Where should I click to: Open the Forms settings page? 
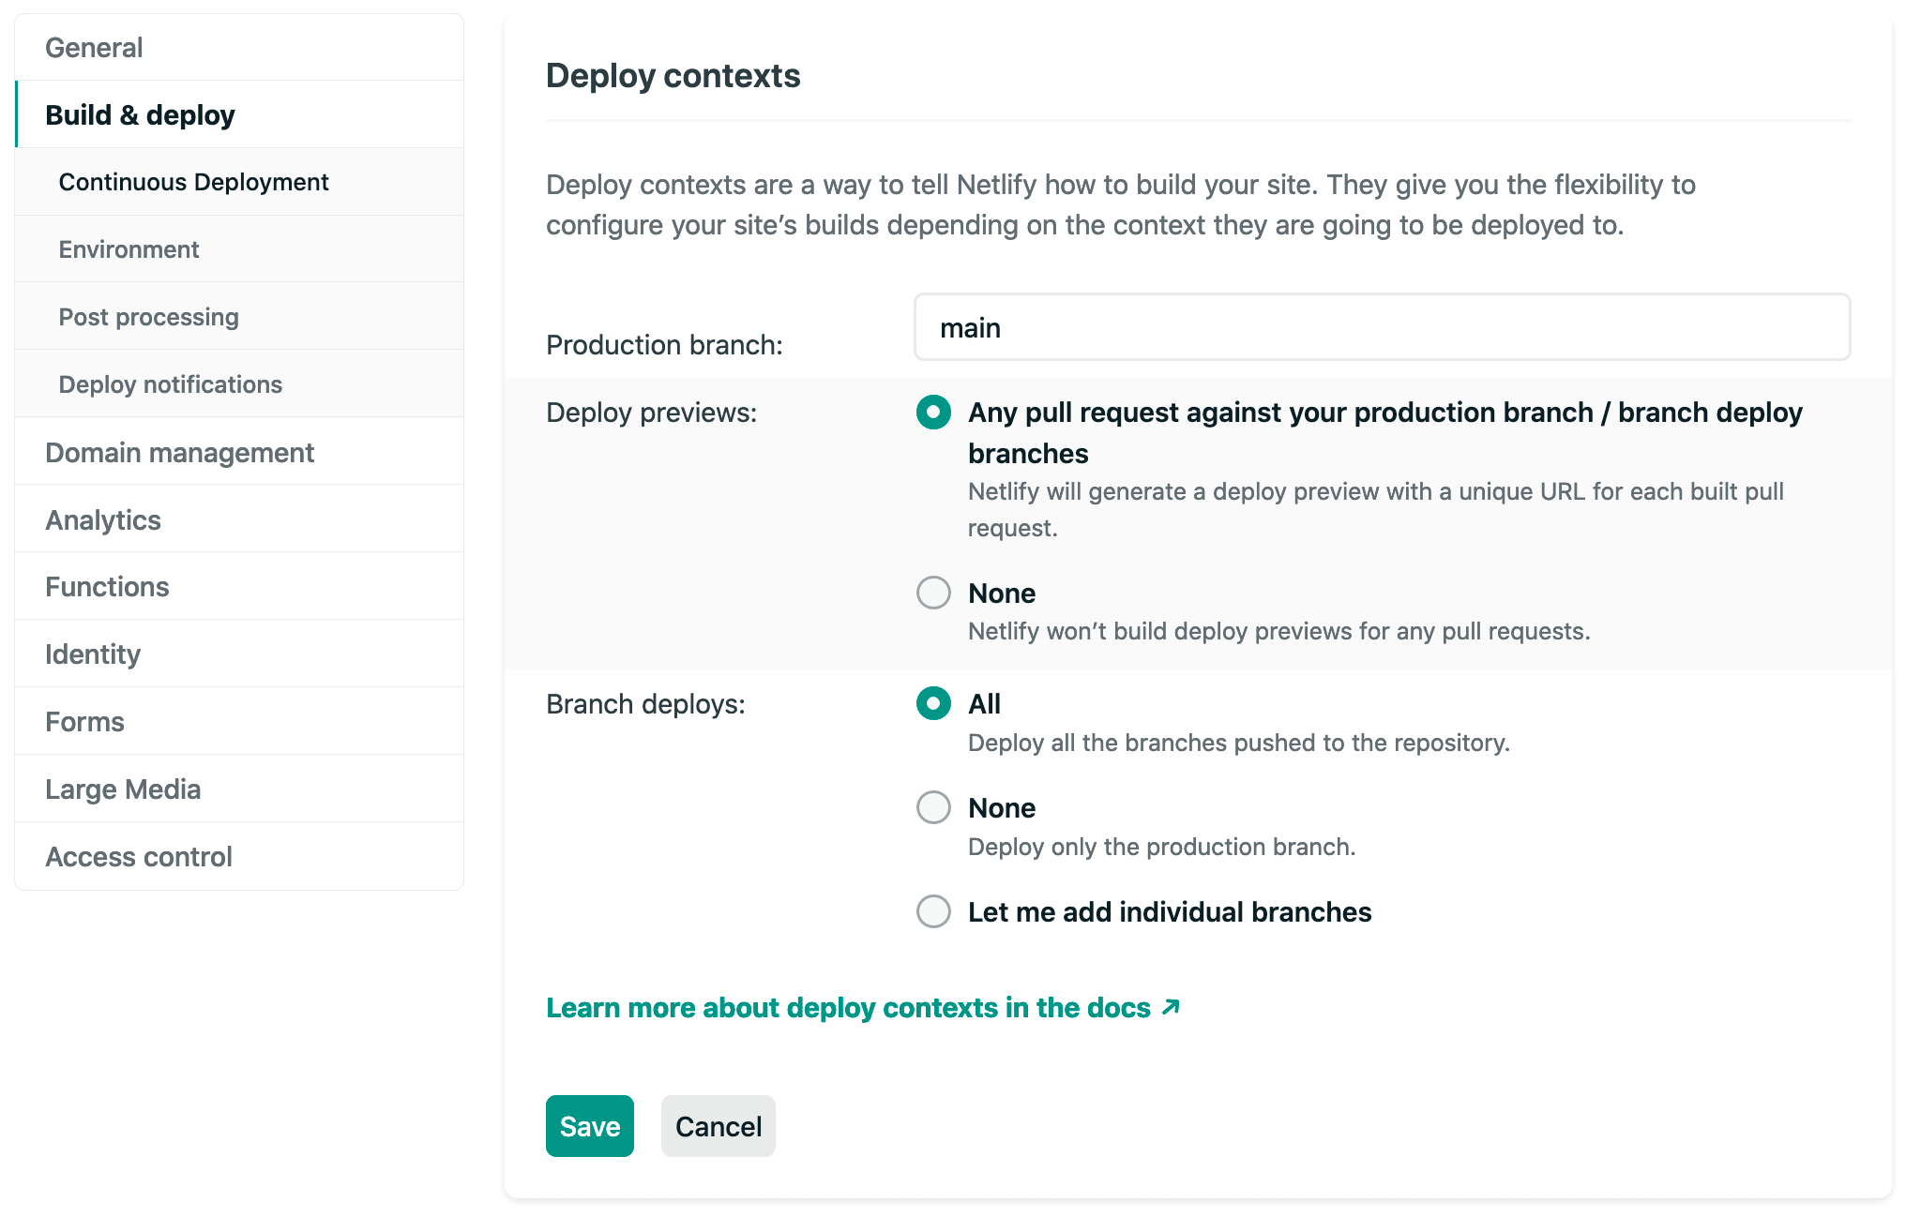pos(84,721)
